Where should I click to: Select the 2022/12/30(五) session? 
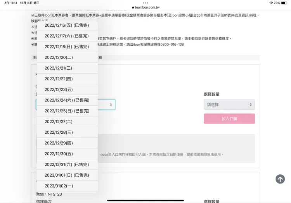tap(67, 154)
